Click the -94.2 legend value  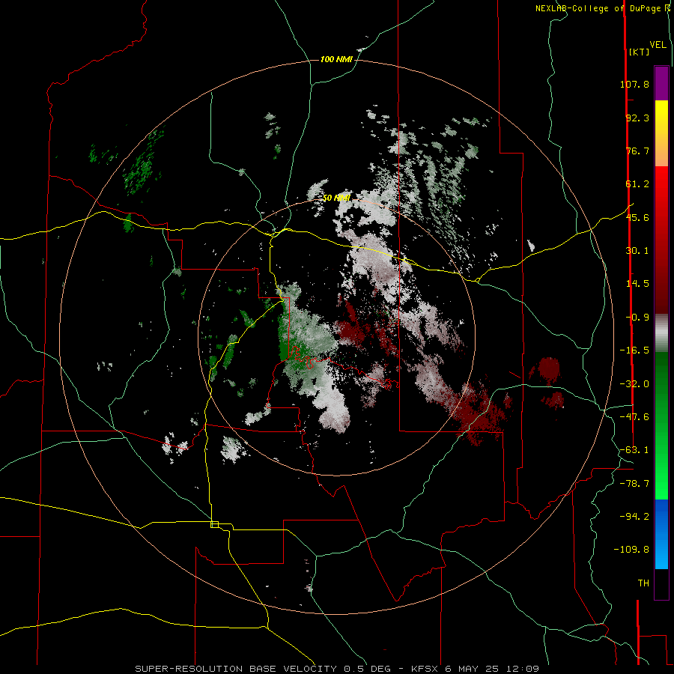pyautogui.click(x=634, y=516)
